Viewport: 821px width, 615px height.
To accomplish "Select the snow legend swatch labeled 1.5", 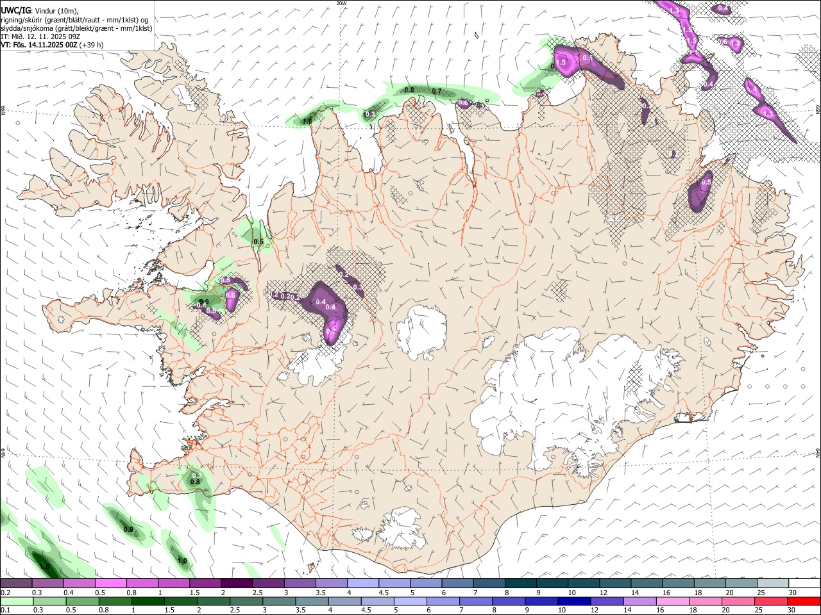I will pyautogui.click(x=205, y=584).
